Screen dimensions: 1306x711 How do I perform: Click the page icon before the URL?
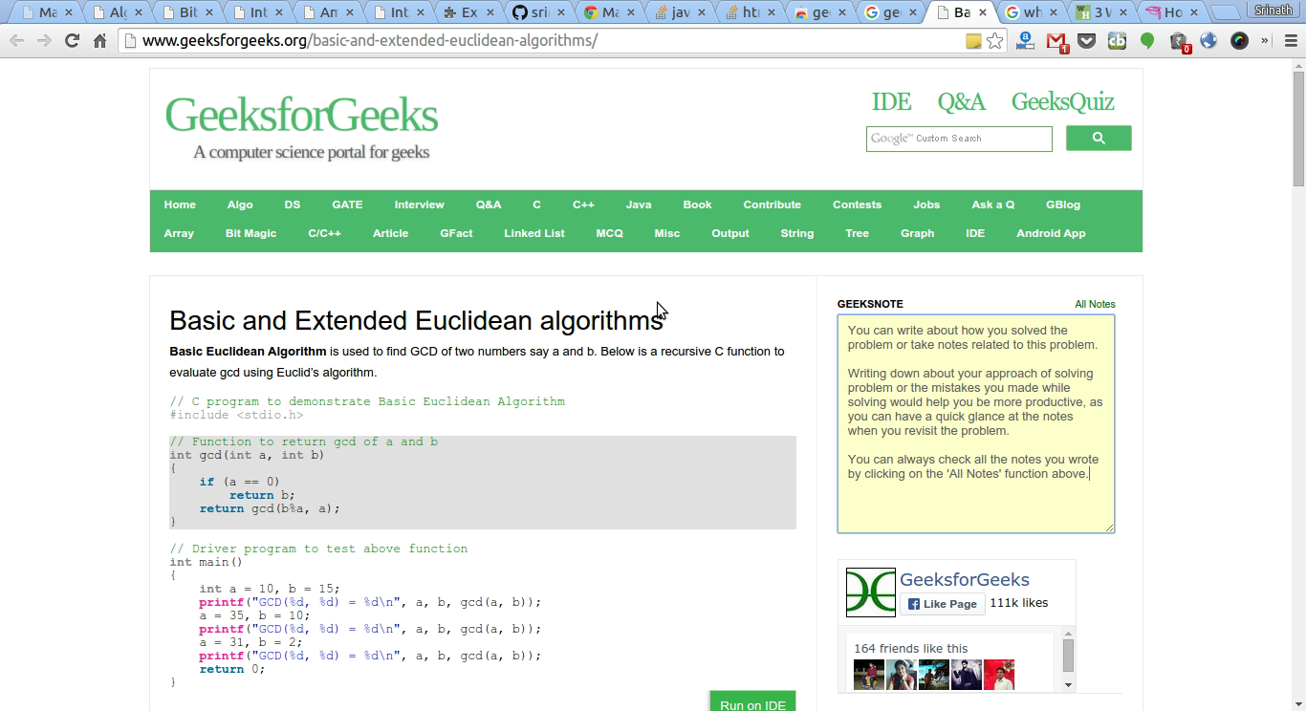click(x=130, y=41)
